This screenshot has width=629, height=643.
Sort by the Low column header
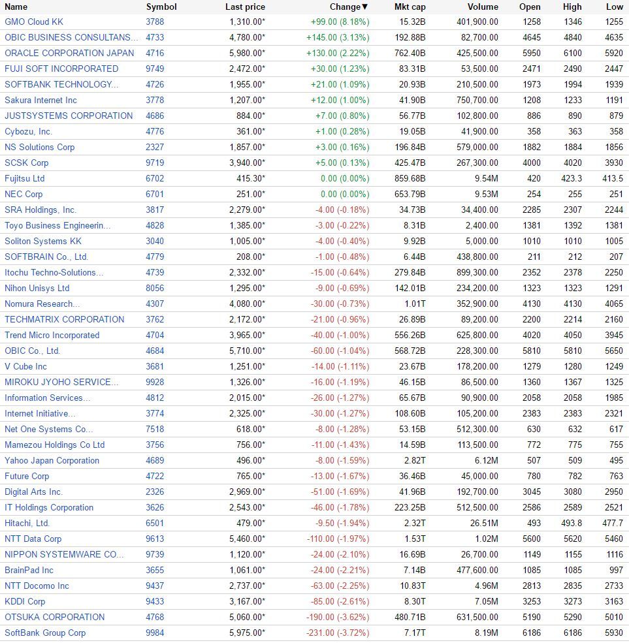(614, 7)
